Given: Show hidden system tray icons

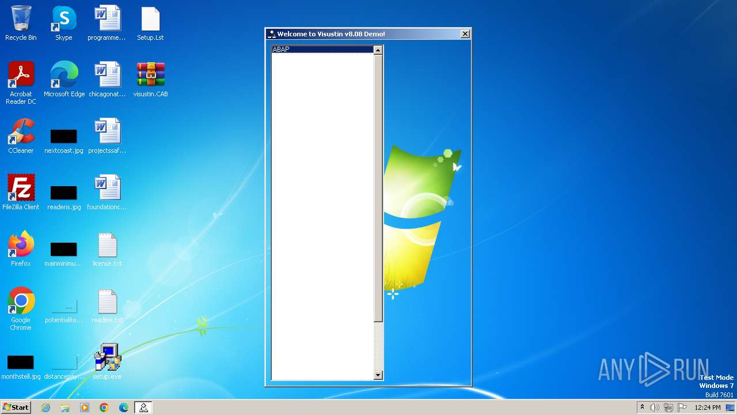Looking at the screenshot, I should (642, 408).
